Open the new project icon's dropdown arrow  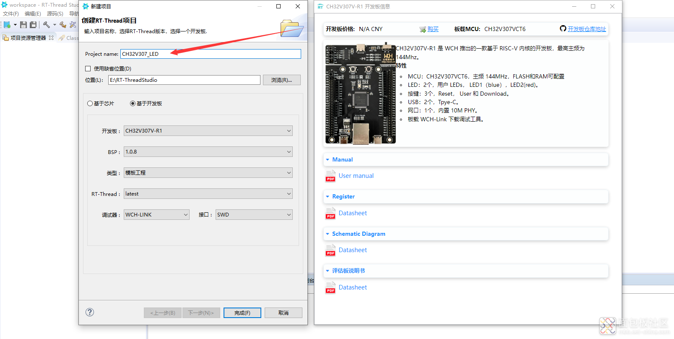click(15, 25)
